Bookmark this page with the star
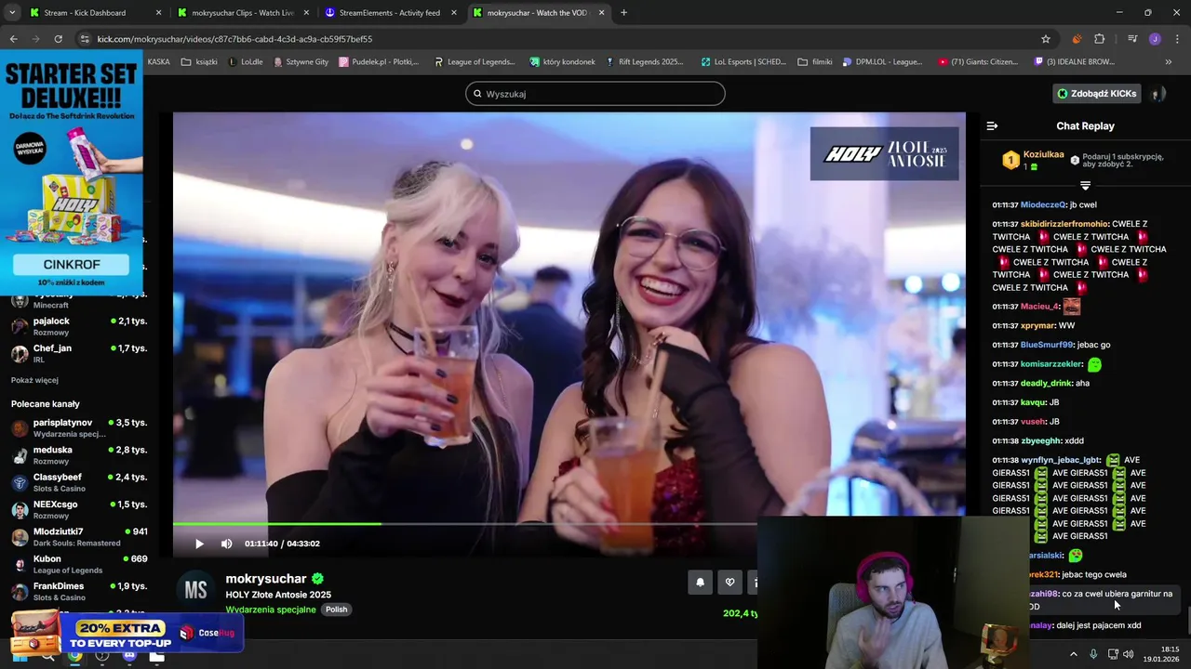This screenshot has width=1191, height=669. tap(1046, 39)
